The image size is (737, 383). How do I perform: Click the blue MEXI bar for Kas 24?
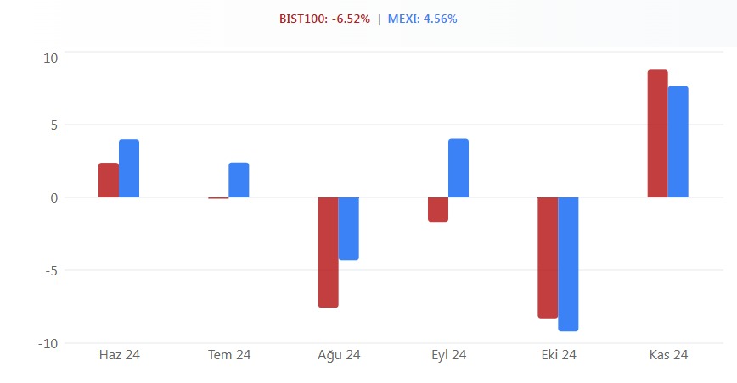point(678,142)
